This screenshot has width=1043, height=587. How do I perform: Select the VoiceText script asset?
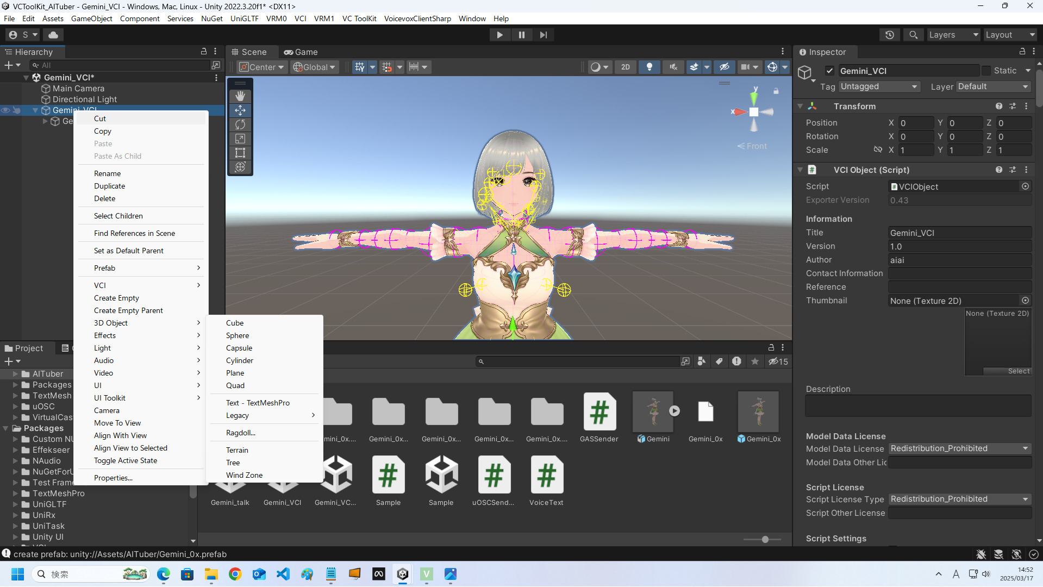click(546, 481)
